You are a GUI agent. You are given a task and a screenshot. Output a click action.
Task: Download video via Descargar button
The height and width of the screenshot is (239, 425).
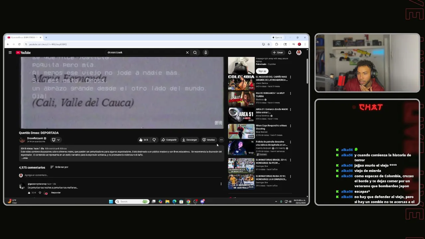(x=190, y=140)
